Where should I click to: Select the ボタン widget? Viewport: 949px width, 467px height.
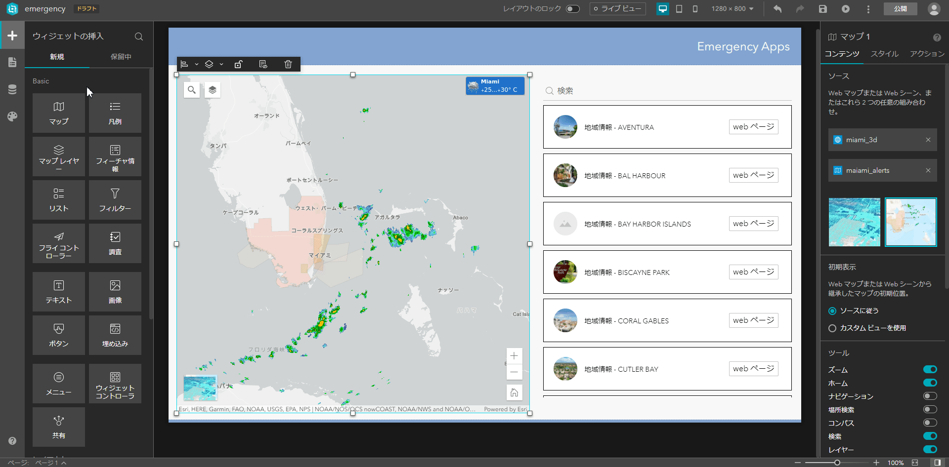(59, 335)
